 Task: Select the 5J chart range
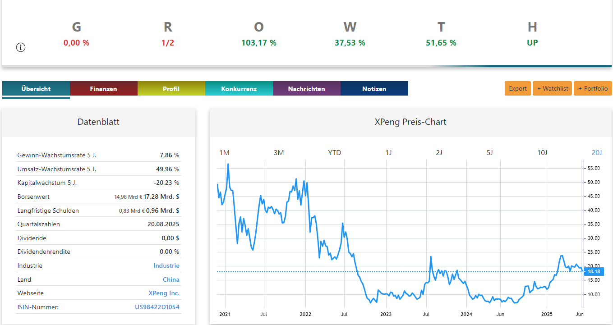tap(489, 153)
